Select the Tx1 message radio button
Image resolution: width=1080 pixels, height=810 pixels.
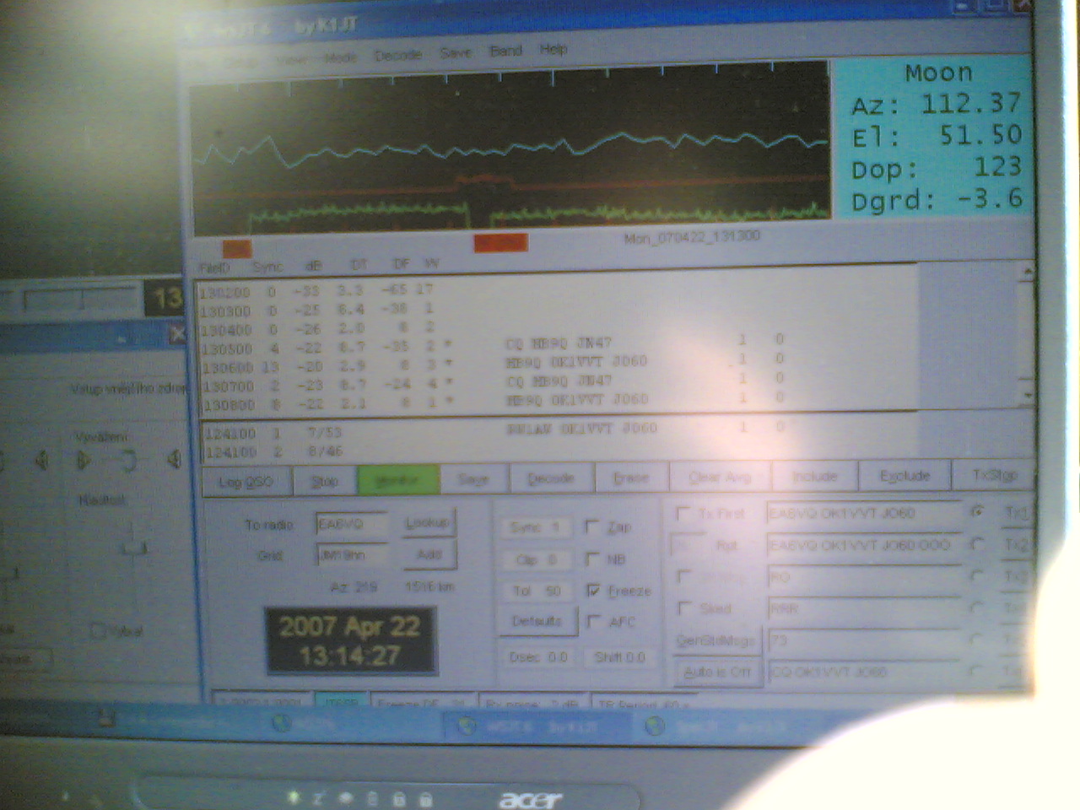pos(978,511)
